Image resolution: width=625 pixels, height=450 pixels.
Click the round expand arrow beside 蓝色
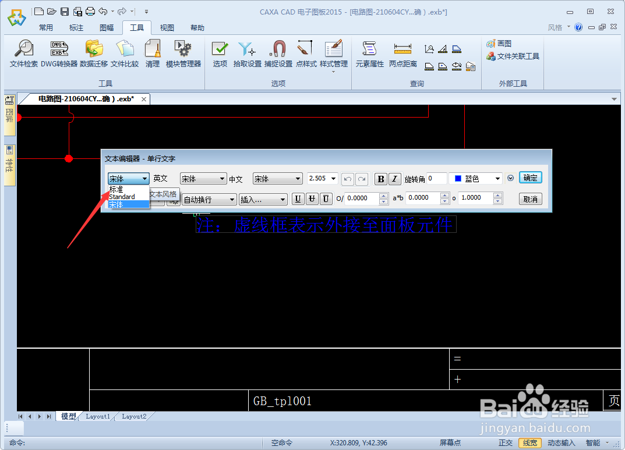coord(511,178)
